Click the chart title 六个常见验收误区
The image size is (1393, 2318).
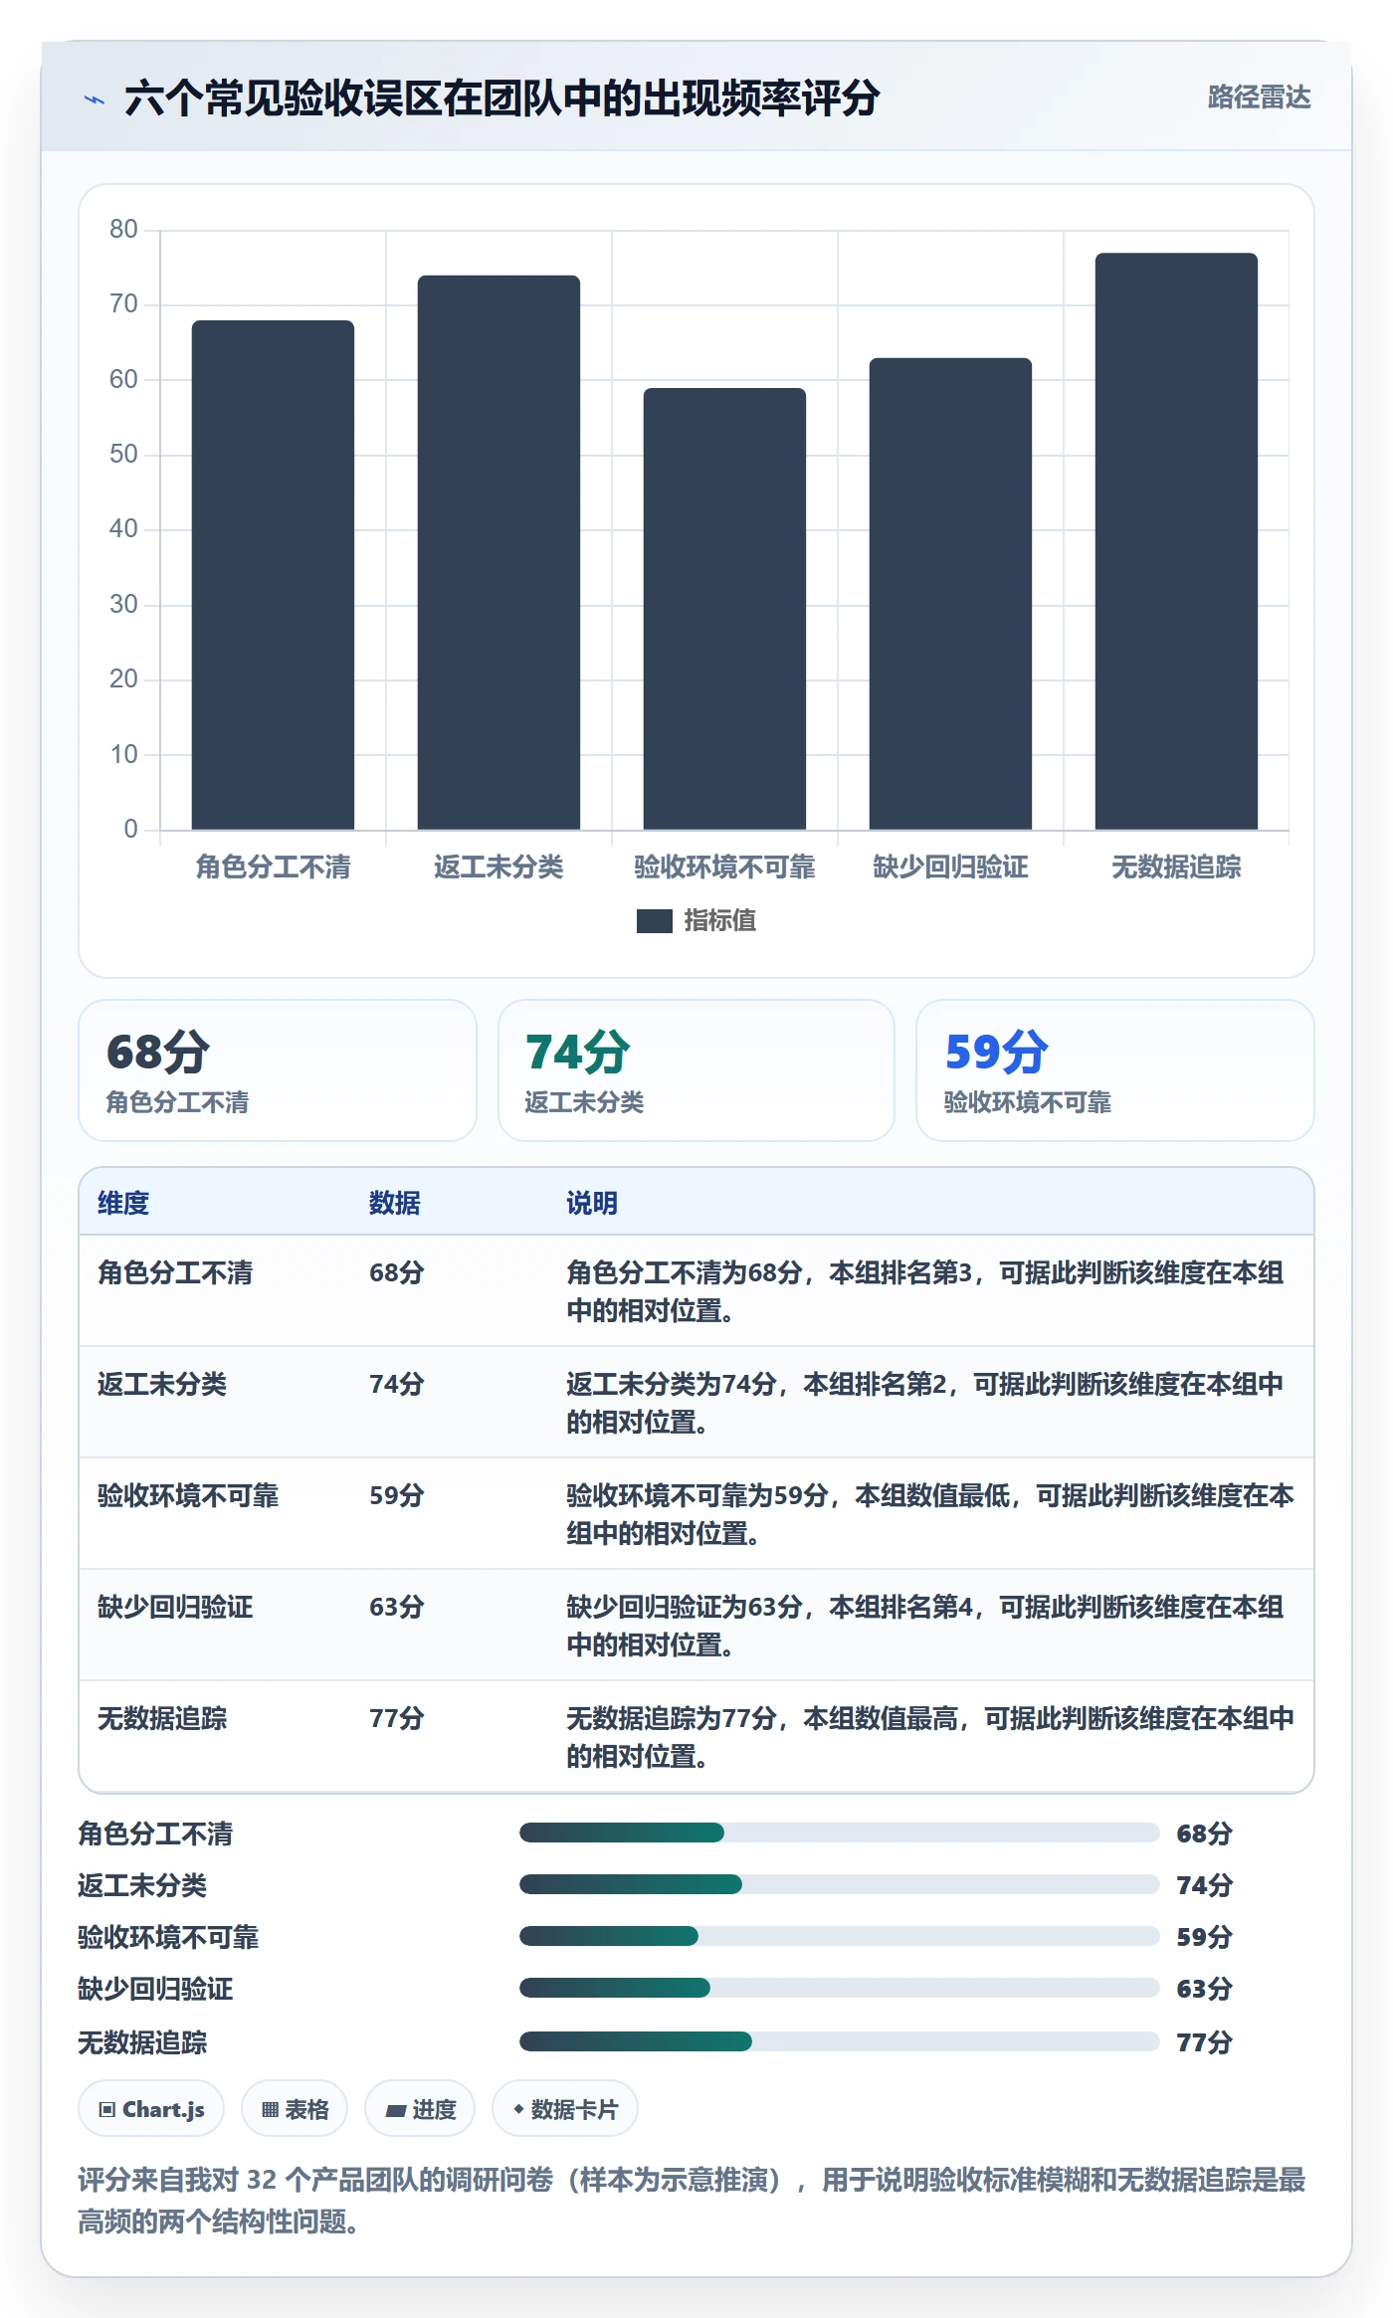click(x=501, y=98)
